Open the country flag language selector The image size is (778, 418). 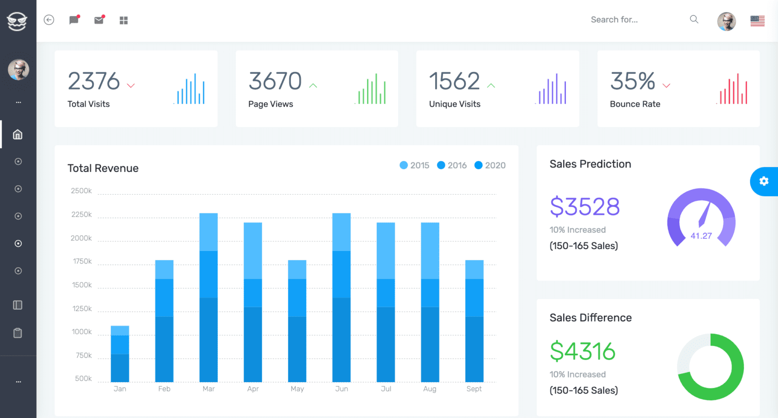(757, 20)
